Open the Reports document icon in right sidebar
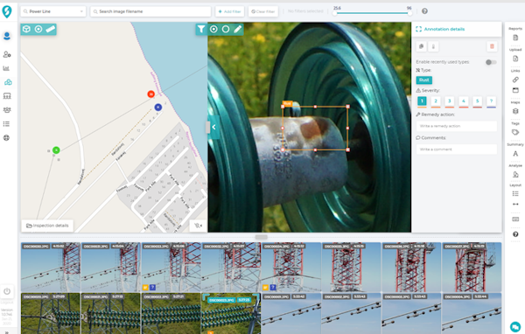Viewport: 525px width, 334px height. 515,38
